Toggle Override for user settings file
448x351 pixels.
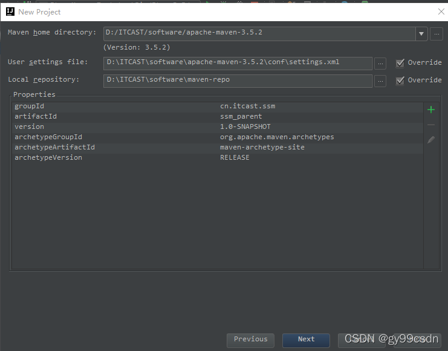point(400,63)
